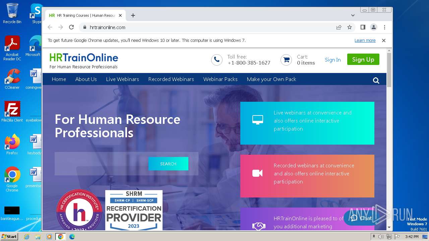Open Recorded Webinars menu item
Image resolution: width=429 pixels, height=241 pixels.
[171, 79]
